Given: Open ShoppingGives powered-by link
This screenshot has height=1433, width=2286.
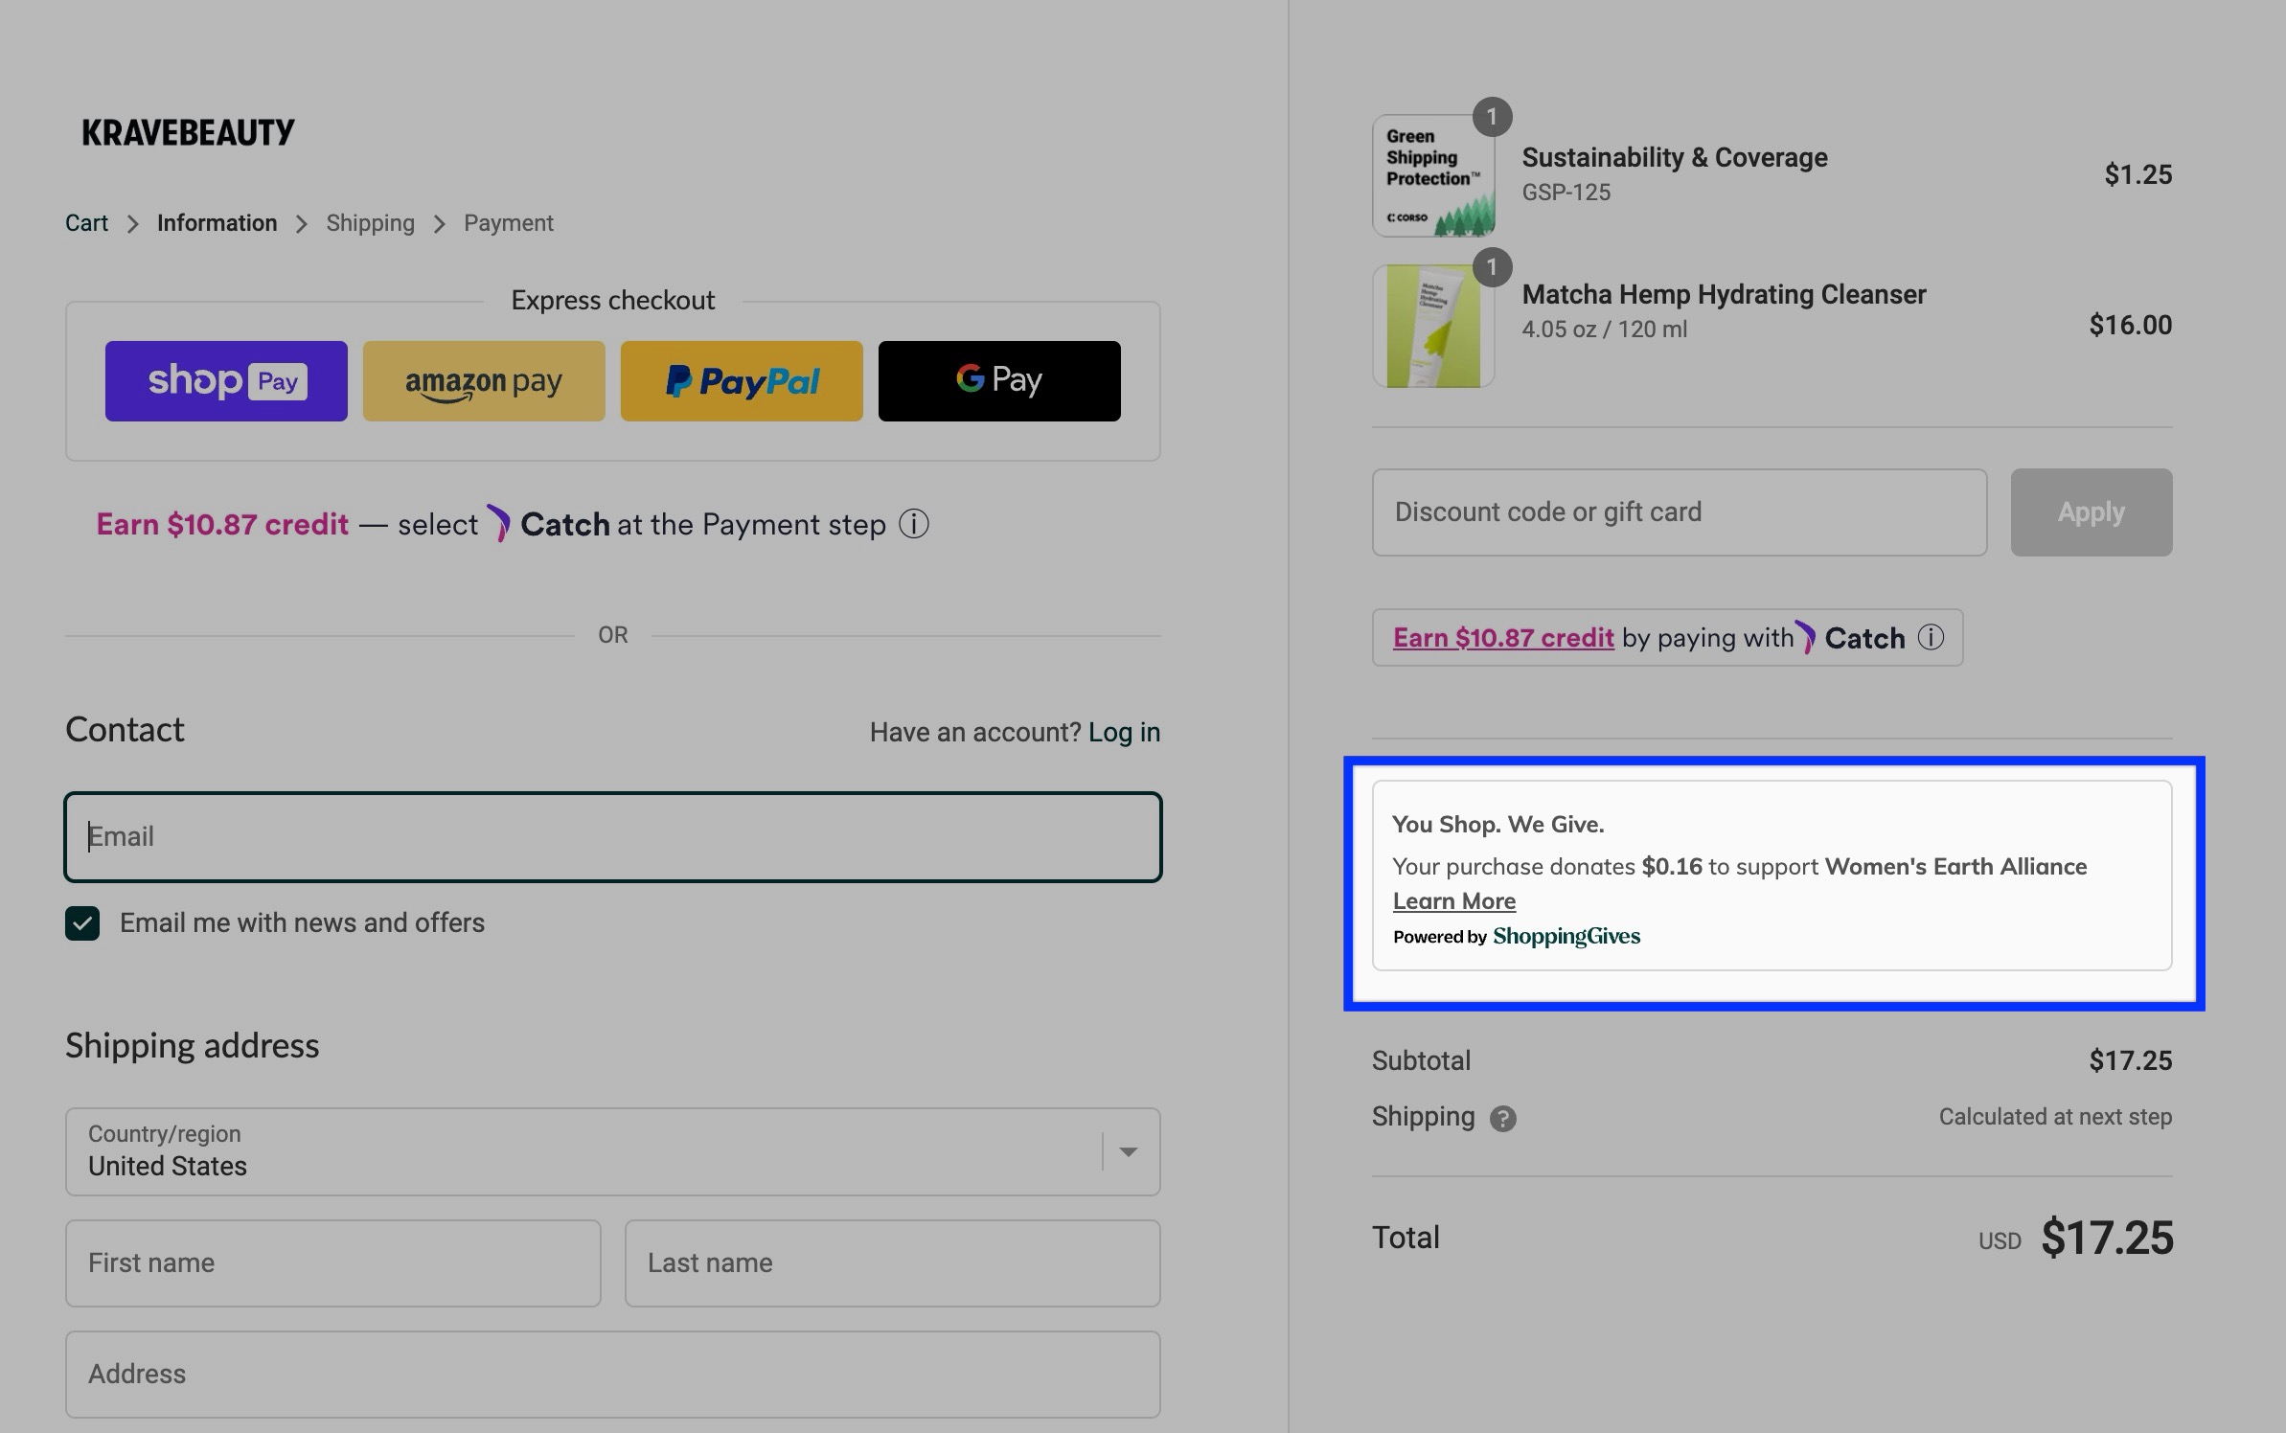Looking at the screenshot, I should 1566,936.
